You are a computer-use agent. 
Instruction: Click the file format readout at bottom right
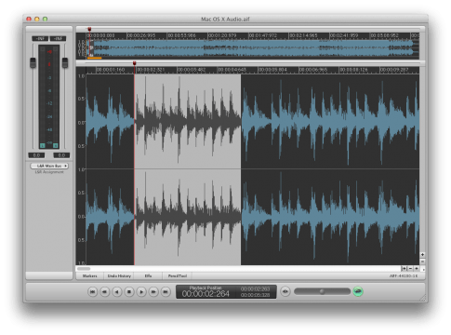[404, 275]
